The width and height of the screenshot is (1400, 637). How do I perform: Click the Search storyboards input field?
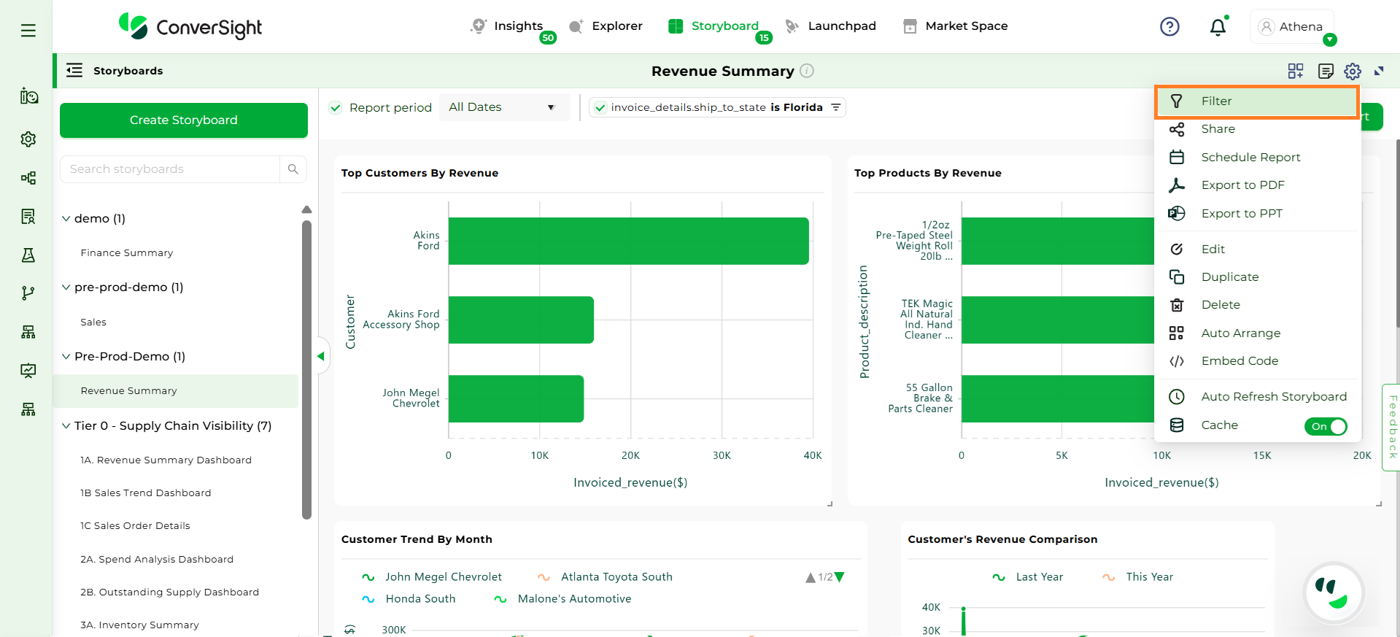point(171,169)
